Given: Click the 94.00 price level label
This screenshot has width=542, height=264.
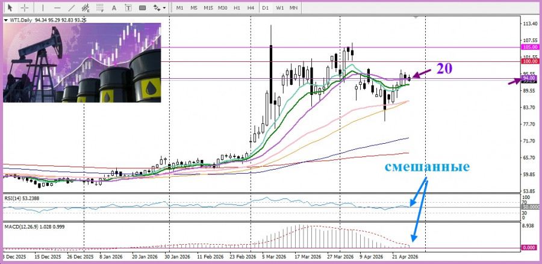Looking at the screenshot, I should [x=529, y=79].
